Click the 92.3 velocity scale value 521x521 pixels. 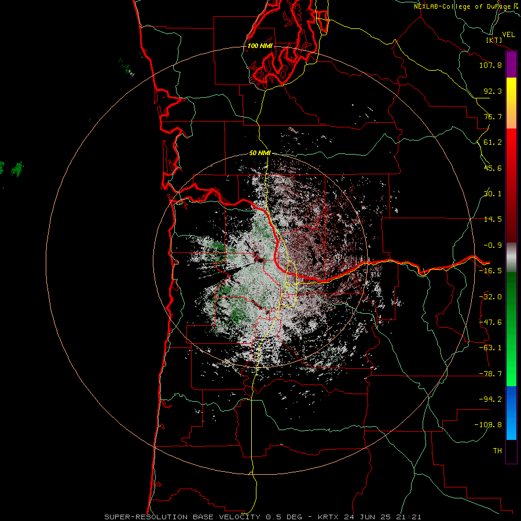coord(493,91)
